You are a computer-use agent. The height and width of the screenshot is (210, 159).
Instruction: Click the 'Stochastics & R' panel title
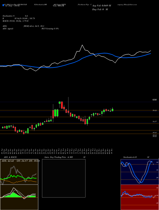130,157
